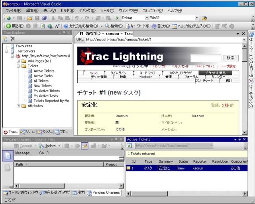Click the web browser refresh icon
Viewport: 255px width, 204px height.
point(43,26)
